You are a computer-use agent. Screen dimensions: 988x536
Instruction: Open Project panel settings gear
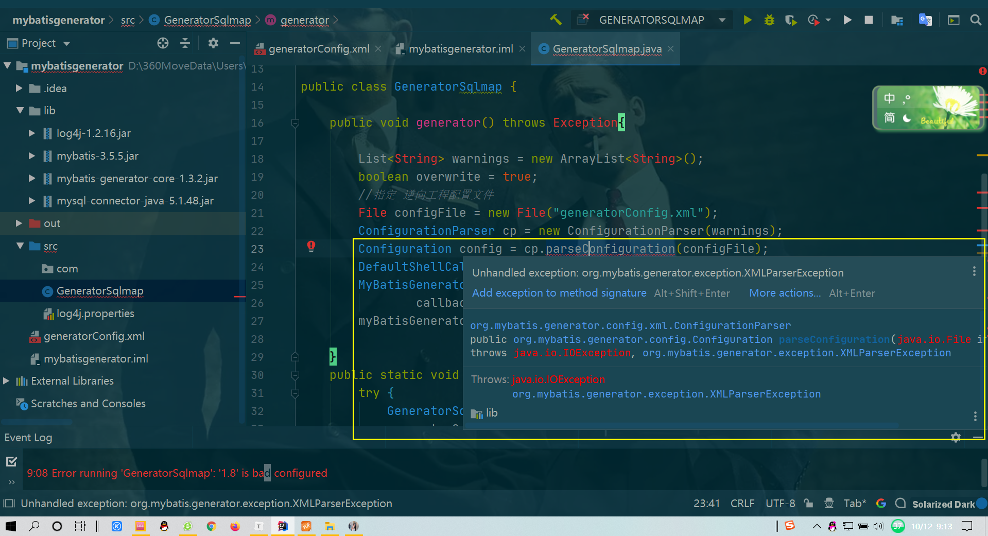pos(213,43)
